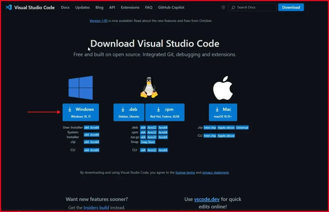Select Arm64 in the Linux CLI row
This screenshot has height=212, width=329.
pyautogui.click(x=163, y=150)
